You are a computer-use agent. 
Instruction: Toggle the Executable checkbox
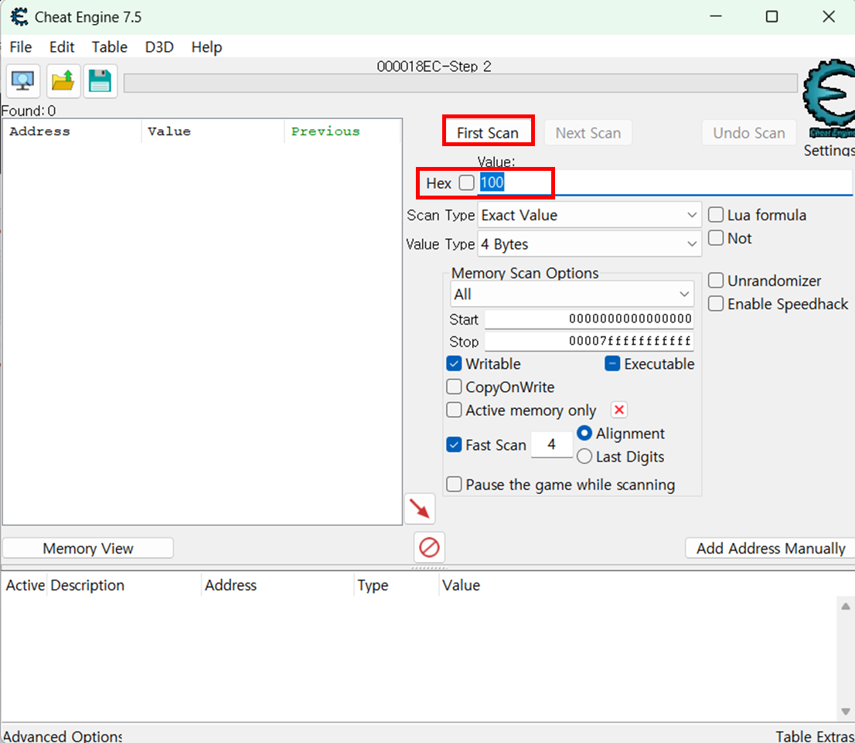coord(612,363)
